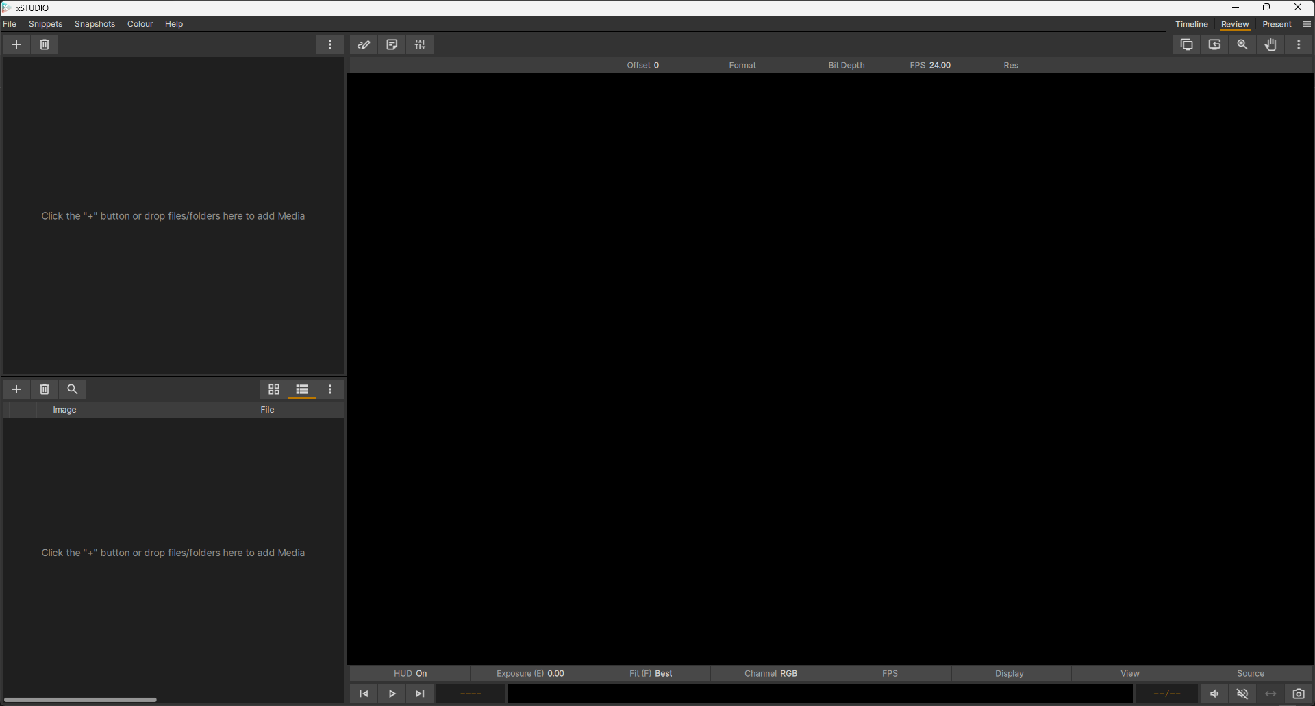Click the pop-out viewer icon

click(x=1215, y=44)
